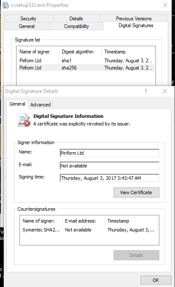Screen dimensions: 175x287
Task: Click the Name of signer column header in Signature list
Action: [38, 52]
